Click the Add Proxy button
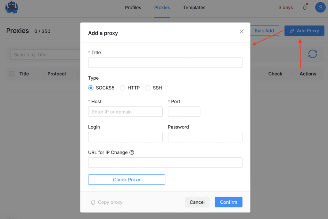 pyautogui.click(x=304, y=31)
